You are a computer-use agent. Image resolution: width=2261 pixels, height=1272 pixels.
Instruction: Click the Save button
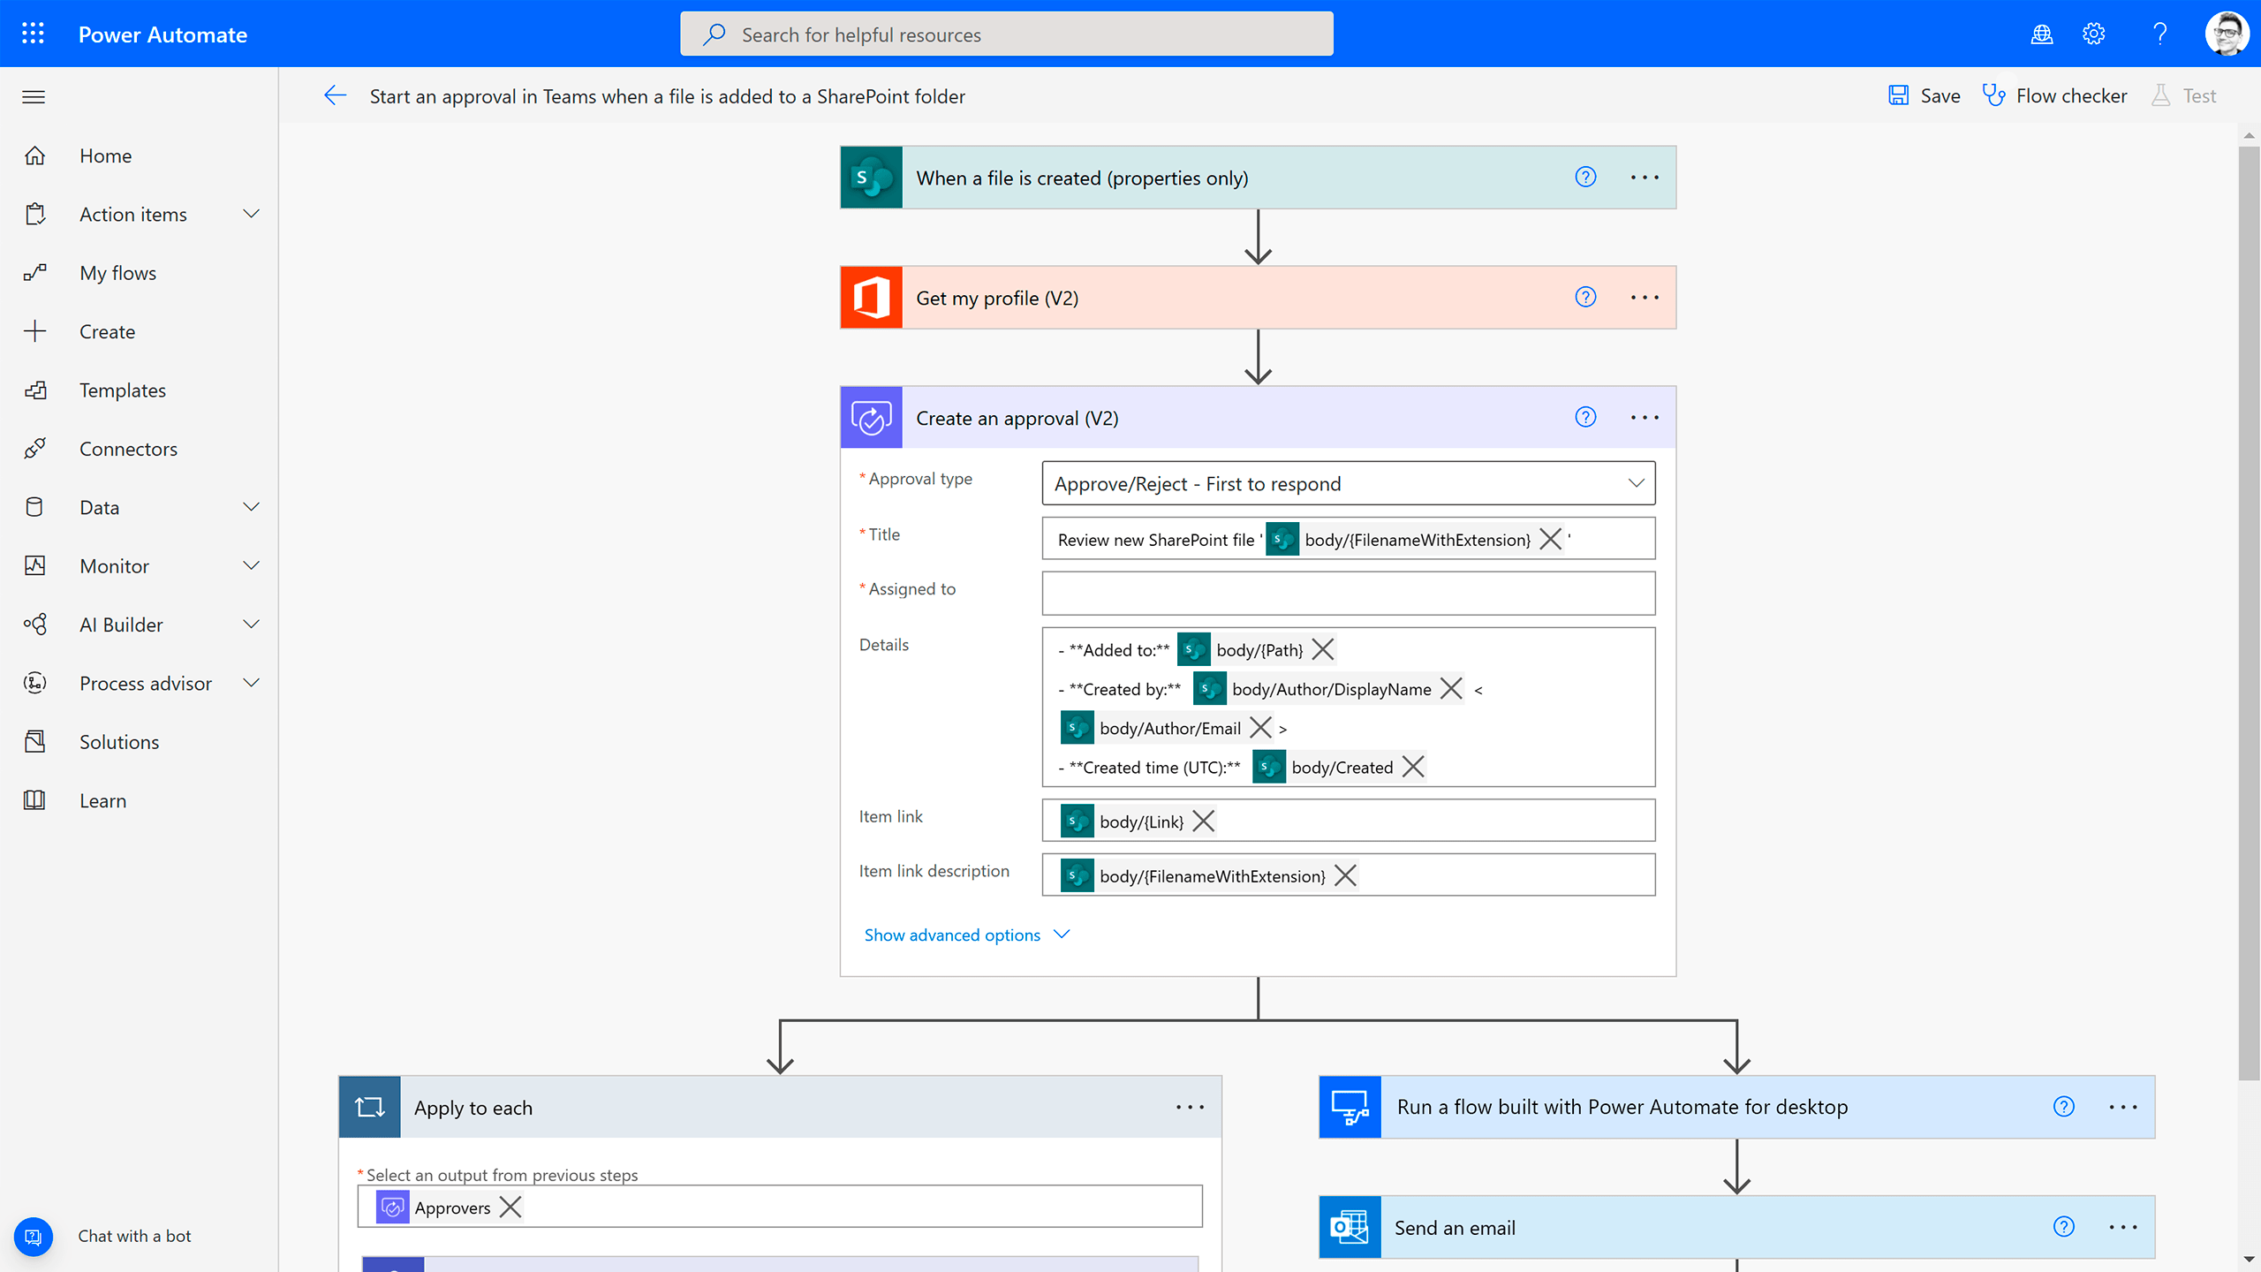tap(1924, 95)
